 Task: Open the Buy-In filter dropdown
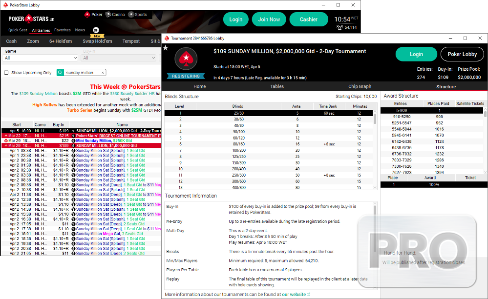click(119, 58)
